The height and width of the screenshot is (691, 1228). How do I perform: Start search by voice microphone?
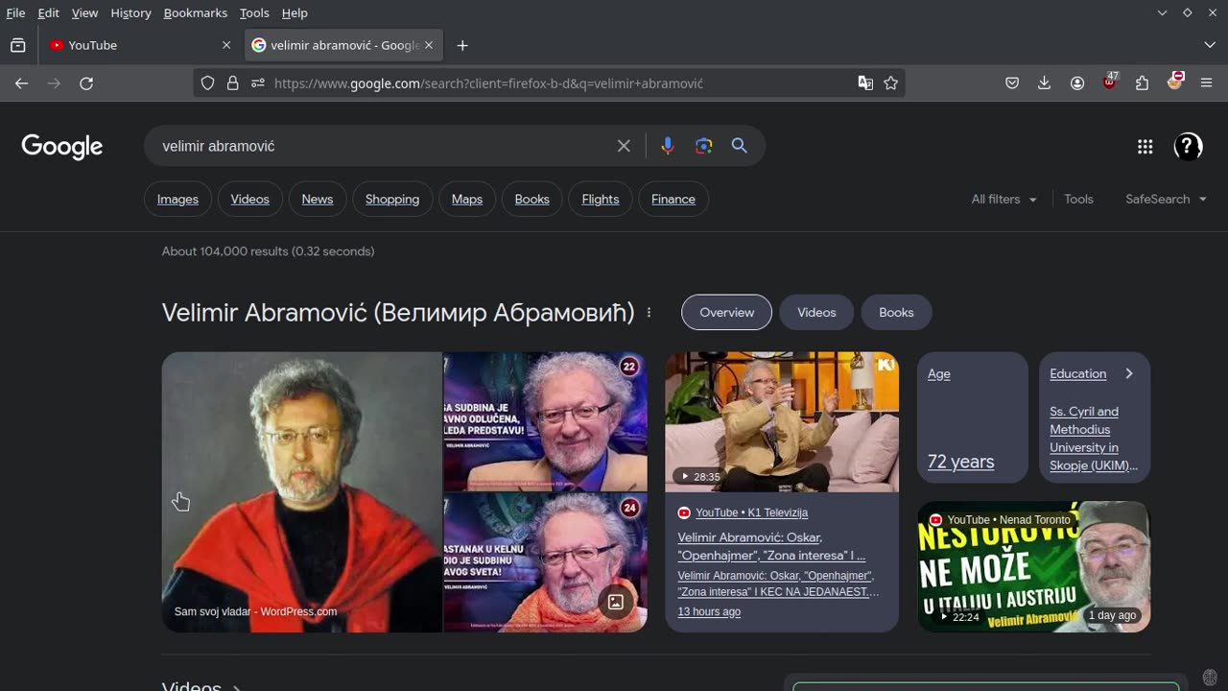click(x=668, y=146)
